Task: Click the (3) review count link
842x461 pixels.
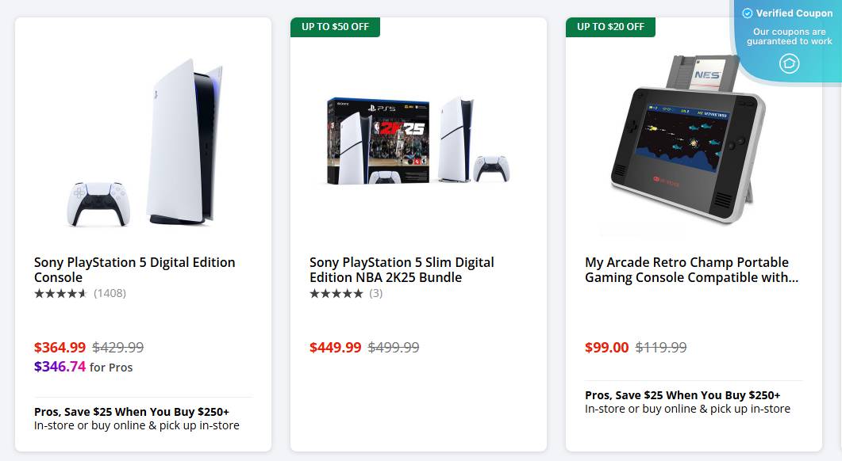Action: coord(376,292)
